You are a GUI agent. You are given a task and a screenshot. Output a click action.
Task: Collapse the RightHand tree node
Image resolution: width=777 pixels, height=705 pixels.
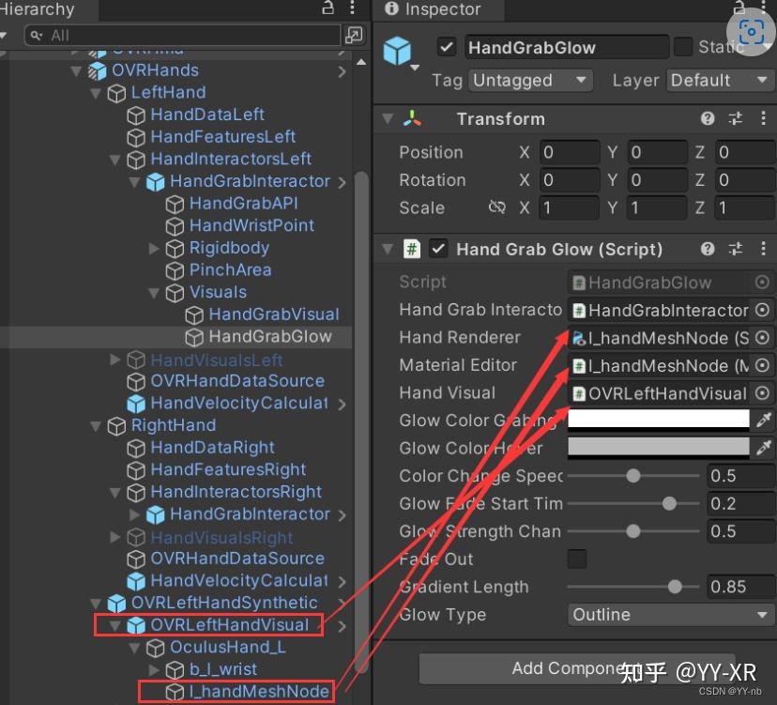96,425
